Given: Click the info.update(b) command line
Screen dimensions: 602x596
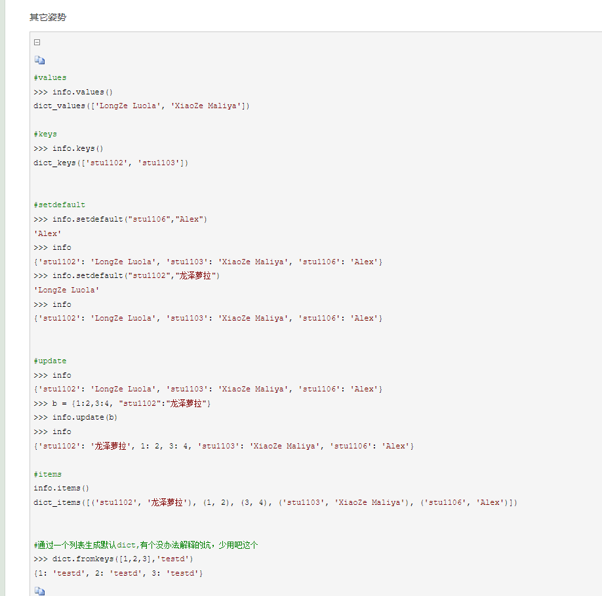Looking at the screenshot, I should pyautogui.click(x=76, y=417).
